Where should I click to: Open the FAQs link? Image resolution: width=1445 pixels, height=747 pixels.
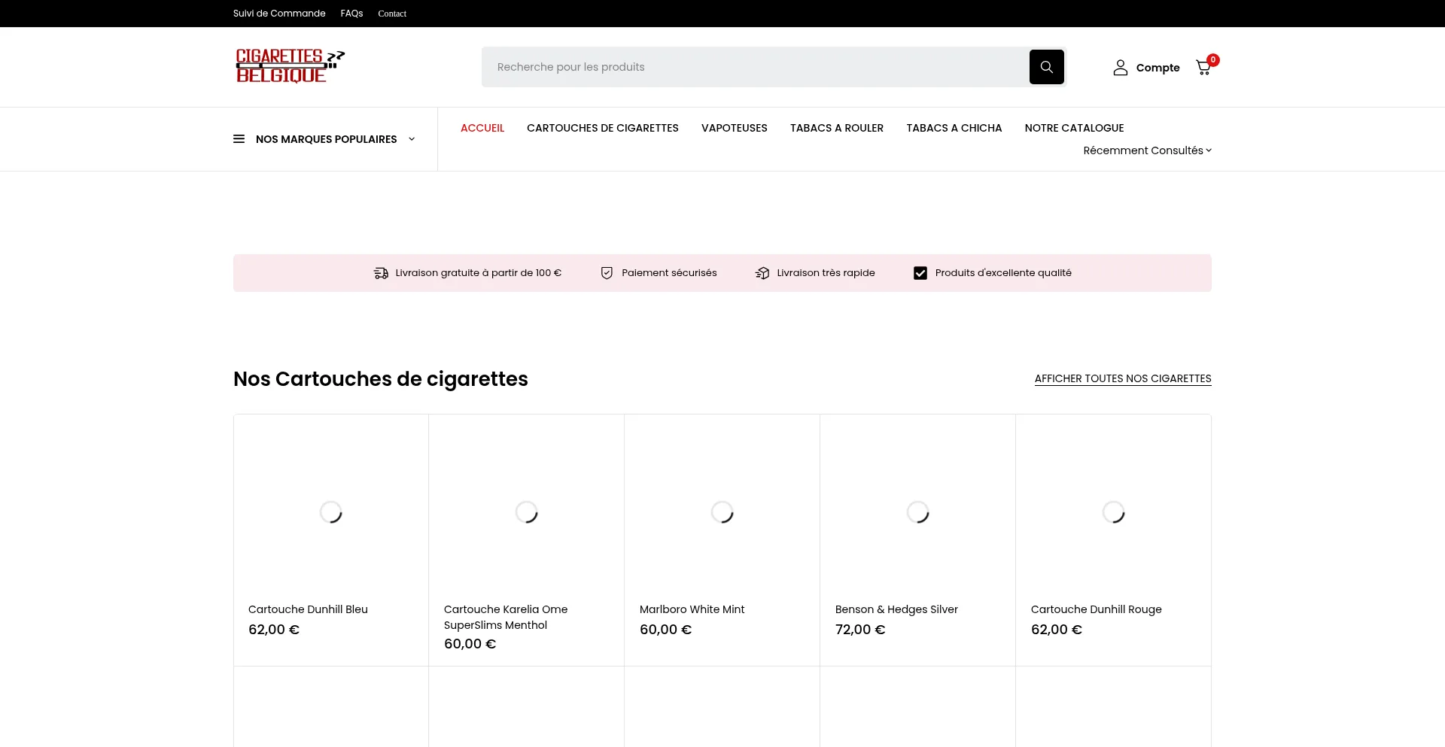[351, 14]
